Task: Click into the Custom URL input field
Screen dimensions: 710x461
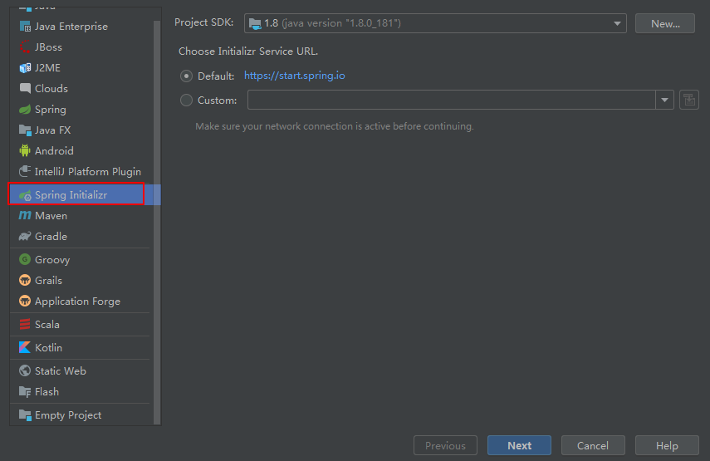Action: click(452, 100)
